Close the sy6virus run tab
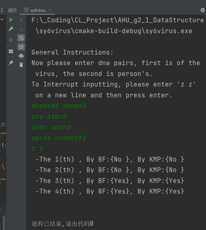Viewport: 206px width, 230px height. 49,10
